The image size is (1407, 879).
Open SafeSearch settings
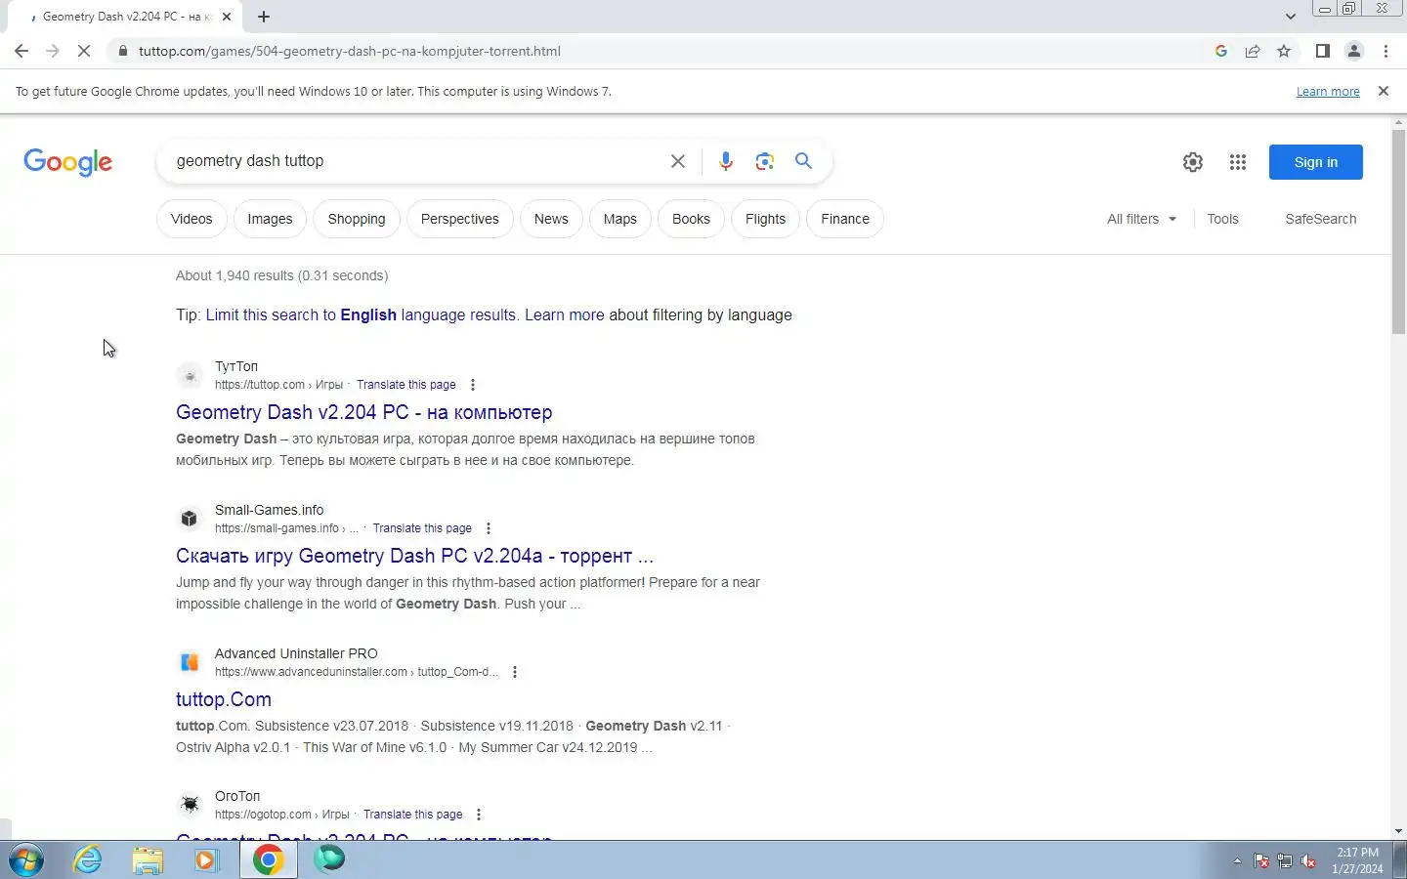coord(1320,219)
